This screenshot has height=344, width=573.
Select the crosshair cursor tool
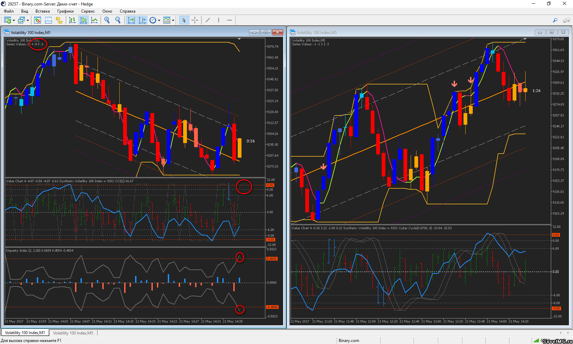pyautogui.click(x=195, y=20)
